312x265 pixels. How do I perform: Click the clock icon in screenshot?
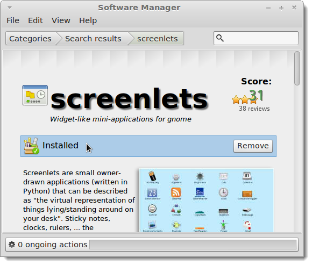(x=224, y=192)
